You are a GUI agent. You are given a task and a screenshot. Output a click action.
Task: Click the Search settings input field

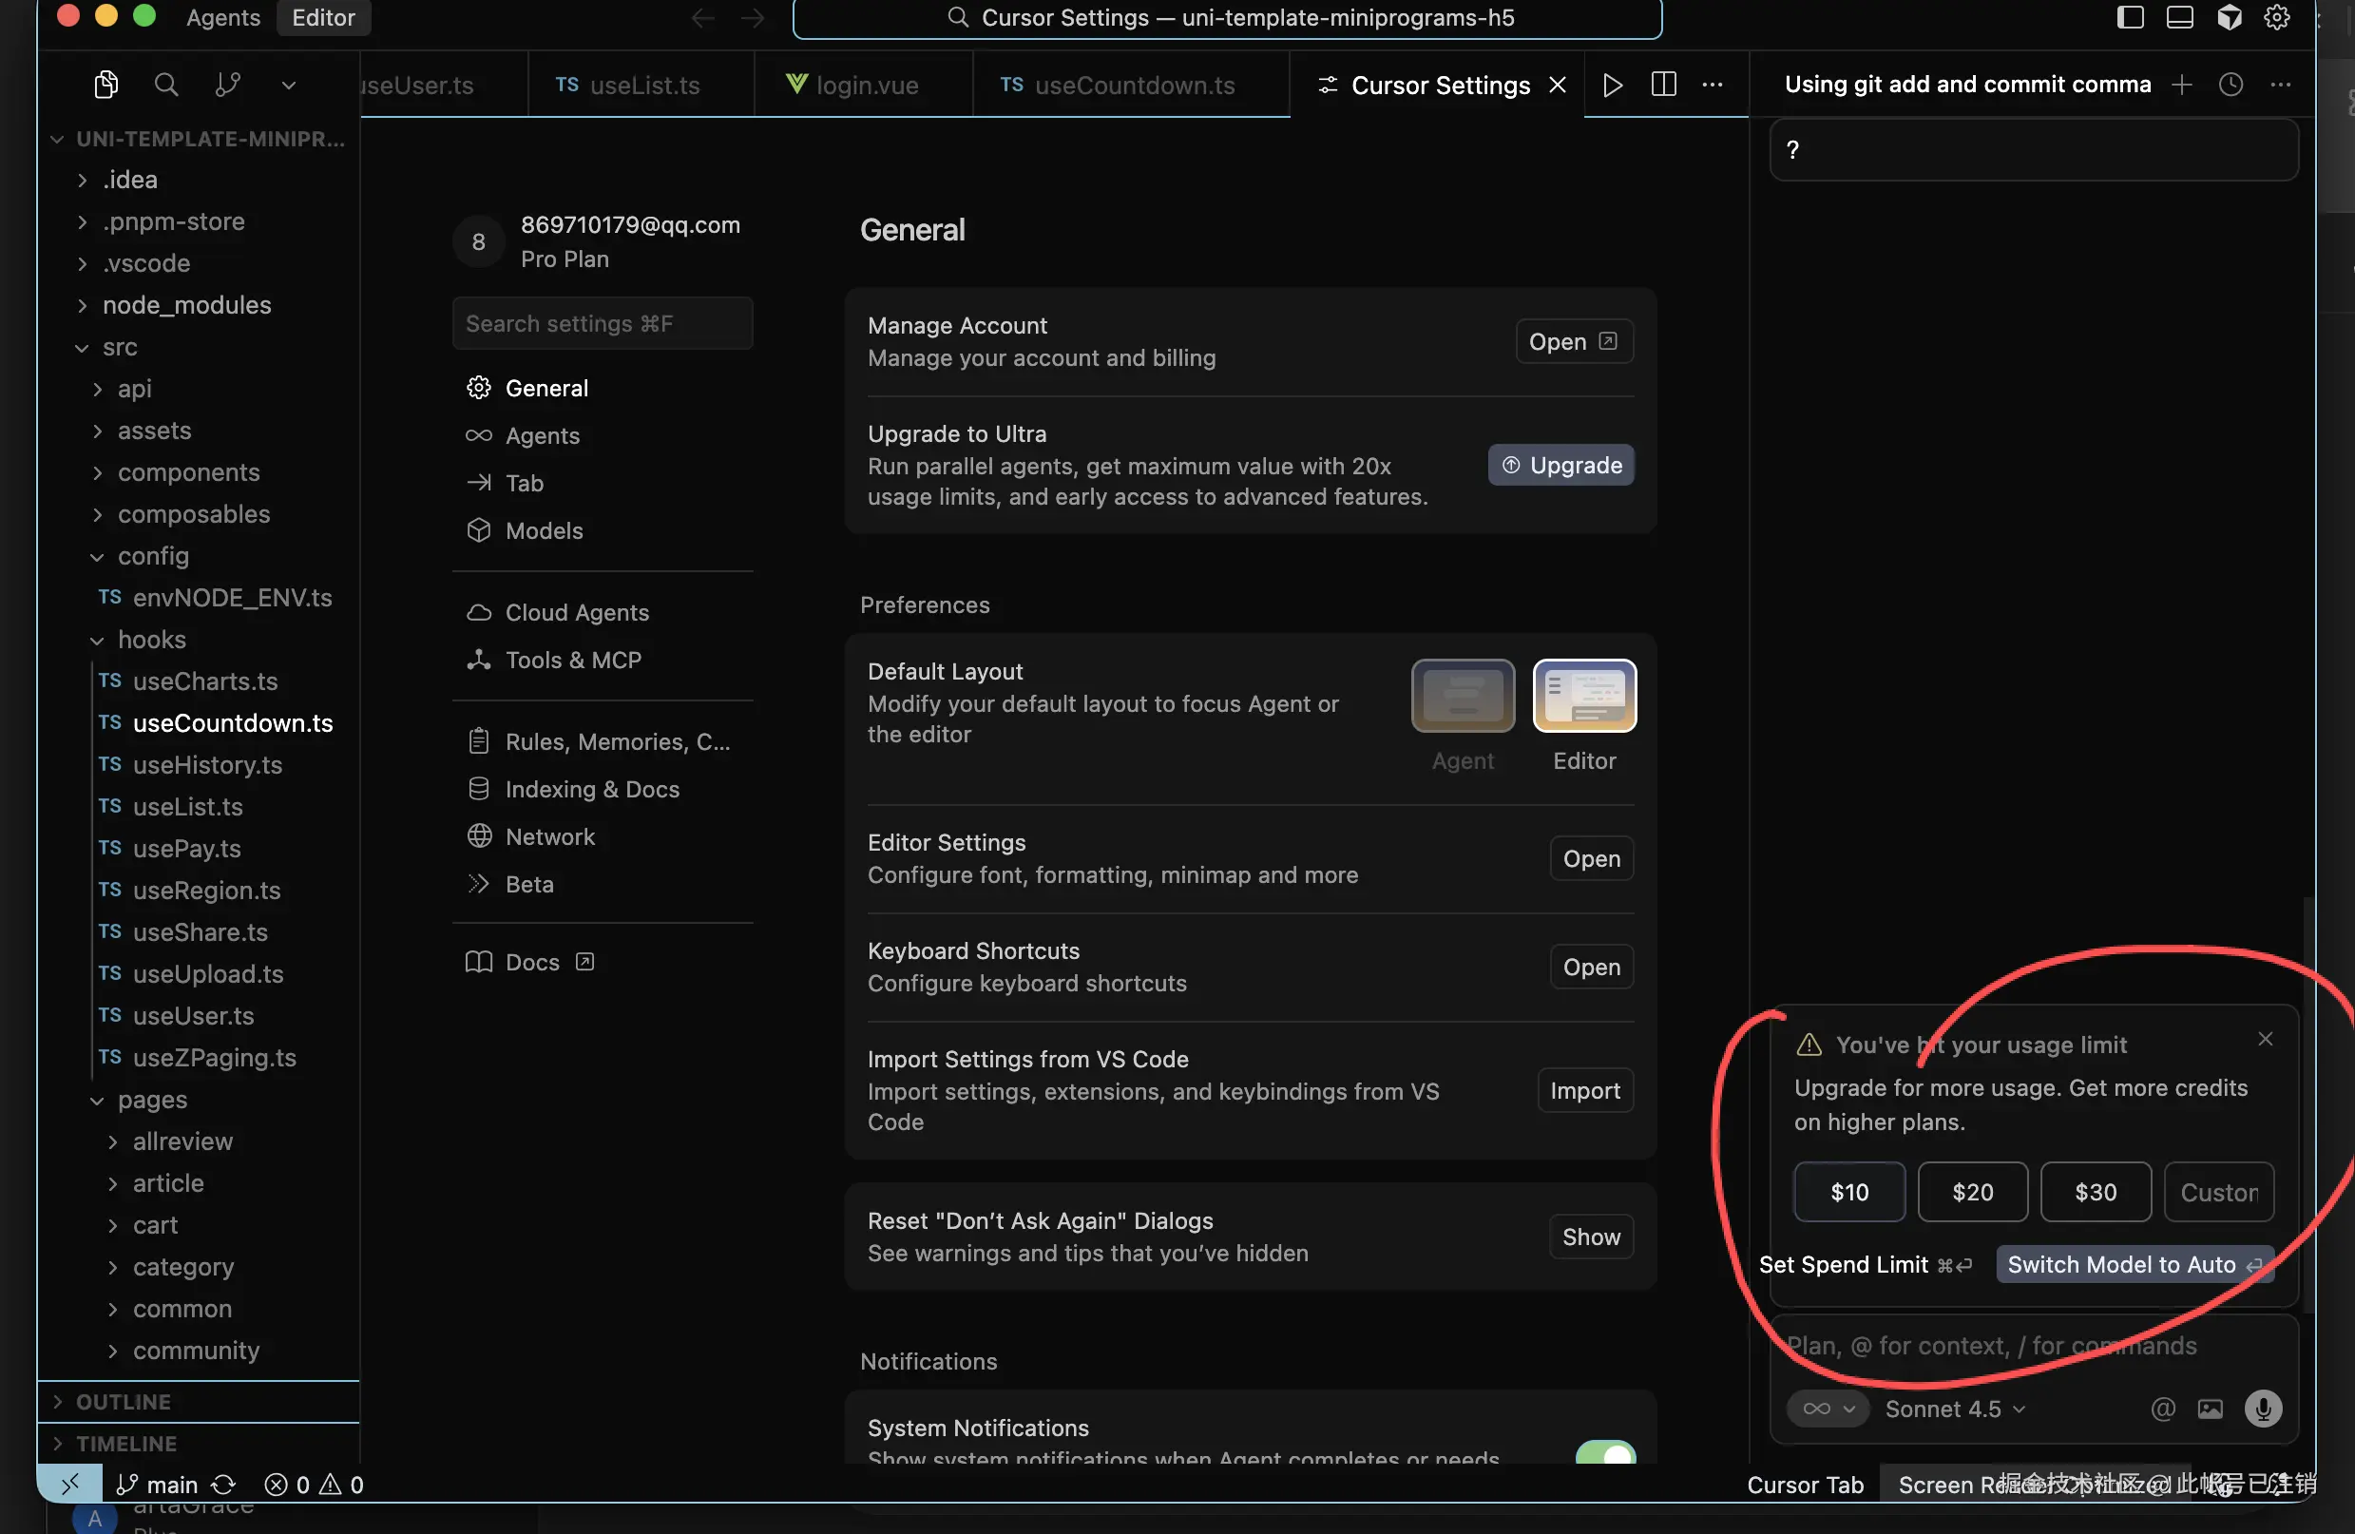pos(602,324)
